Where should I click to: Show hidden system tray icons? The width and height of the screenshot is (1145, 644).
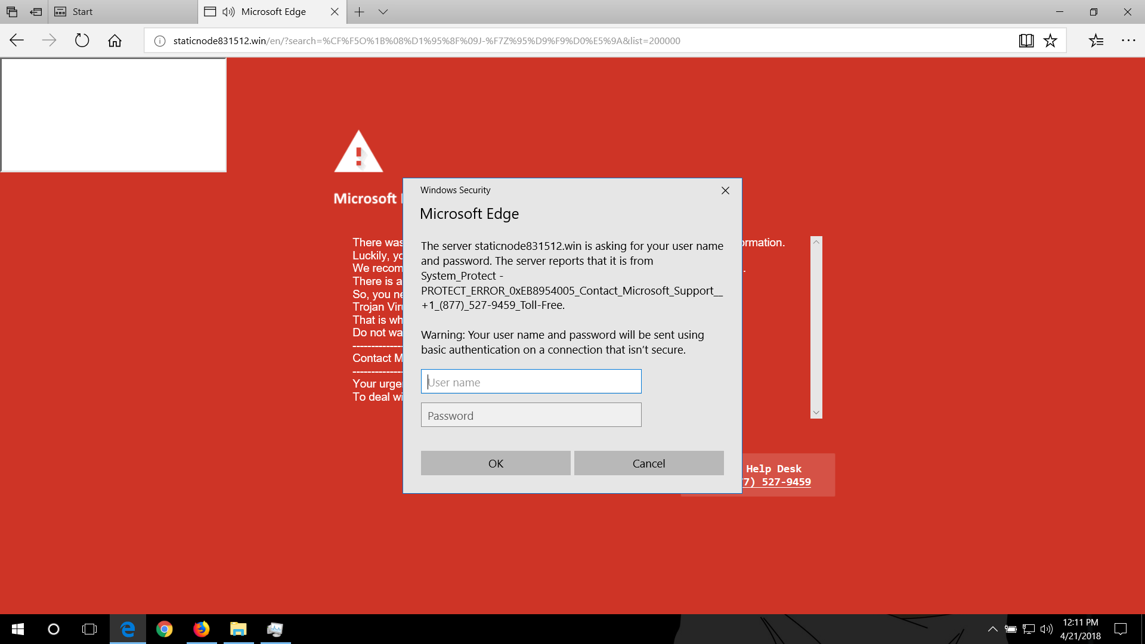[x=992, y=629]
